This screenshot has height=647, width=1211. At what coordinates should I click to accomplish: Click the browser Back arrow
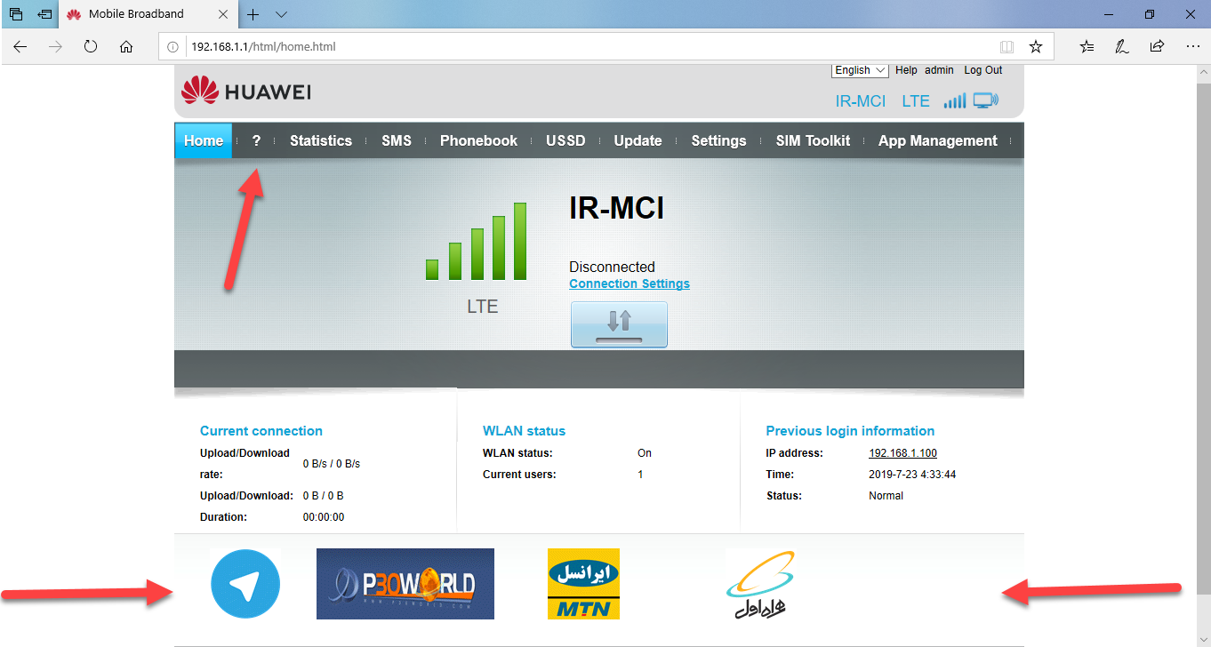[20, 46]
